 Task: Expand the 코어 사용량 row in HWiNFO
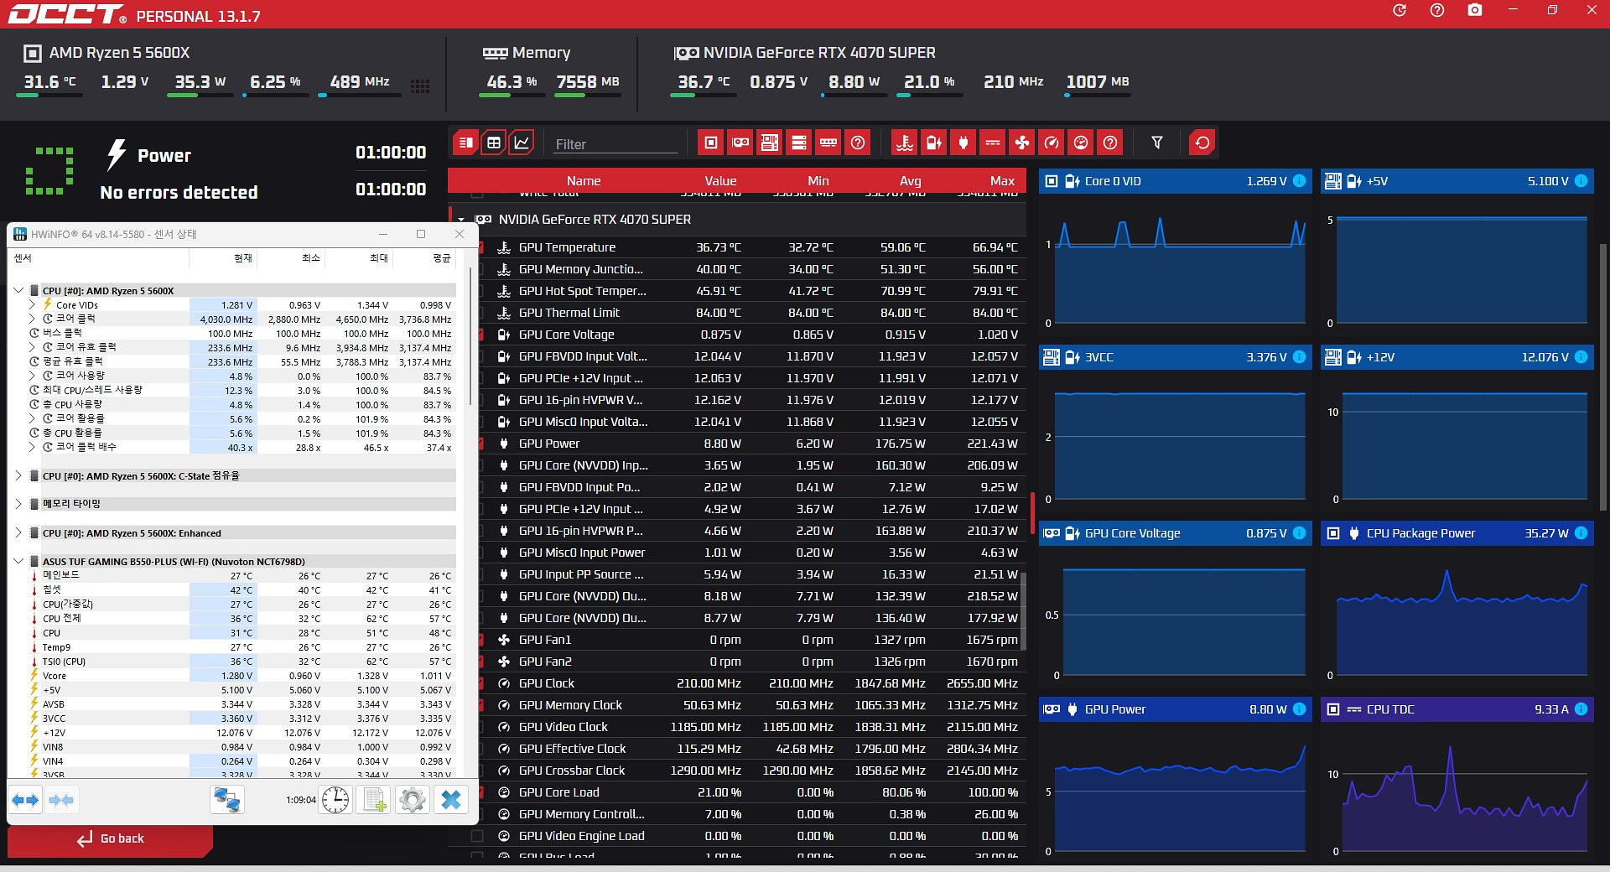(32, 376)
